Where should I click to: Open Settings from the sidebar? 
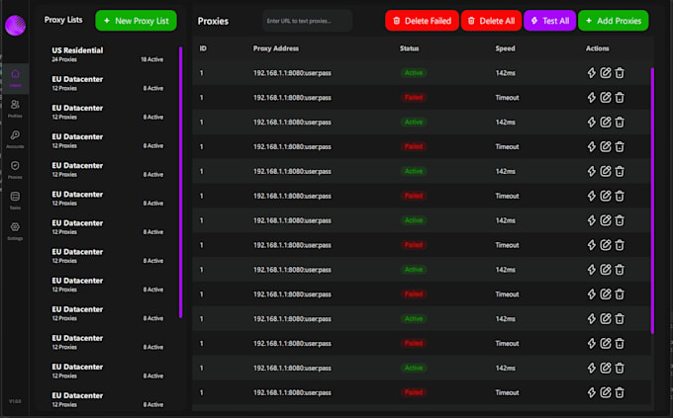[15, 230]
